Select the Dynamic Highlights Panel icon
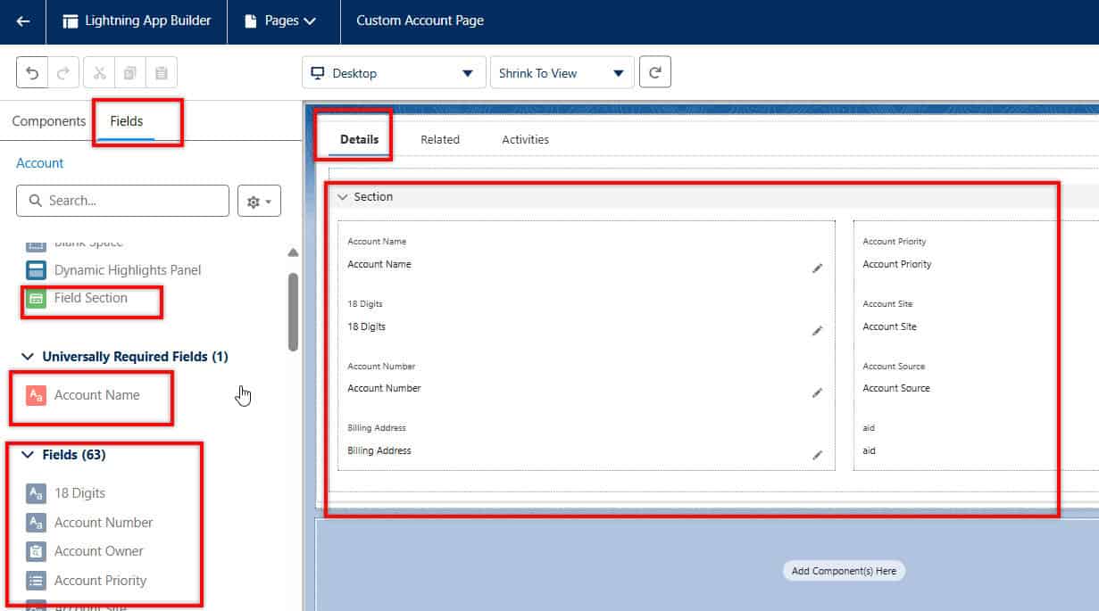The image size is (1099, 611). pyautogui.click(x=36, y=270)
